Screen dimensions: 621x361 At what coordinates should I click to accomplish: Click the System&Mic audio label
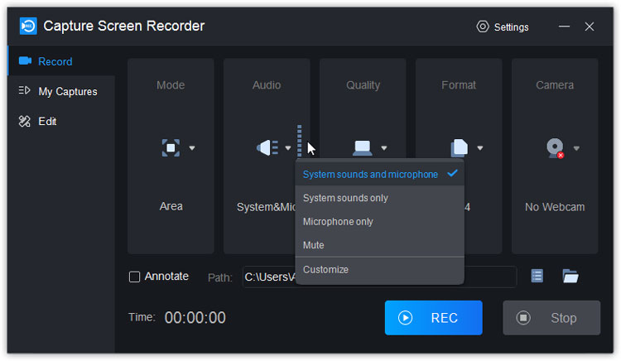267,207
